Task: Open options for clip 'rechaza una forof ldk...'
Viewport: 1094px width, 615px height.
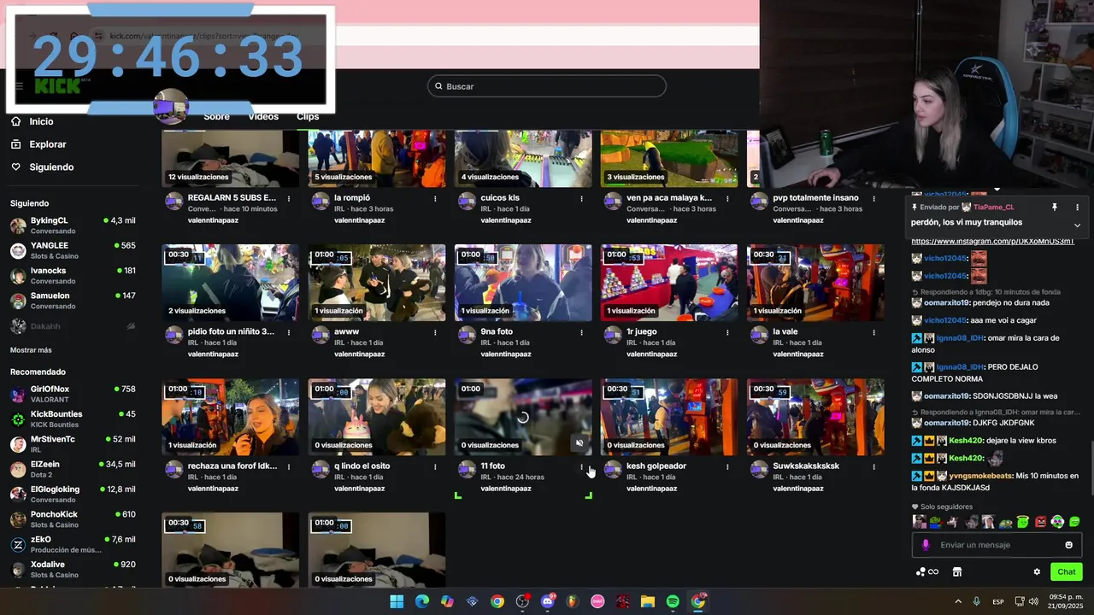Action: tap(289, 466)
